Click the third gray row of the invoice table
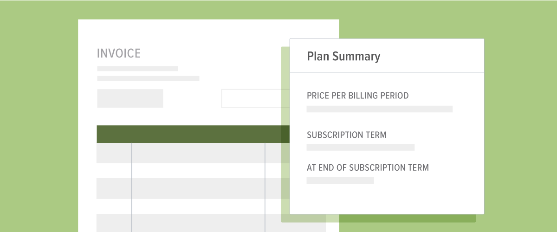This screenshot has height=232, width=557. (193, 223)
